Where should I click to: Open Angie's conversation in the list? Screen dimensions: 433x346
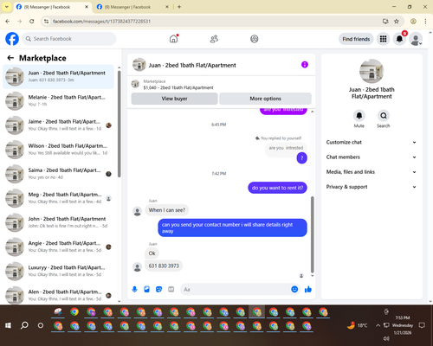point(59,247)
